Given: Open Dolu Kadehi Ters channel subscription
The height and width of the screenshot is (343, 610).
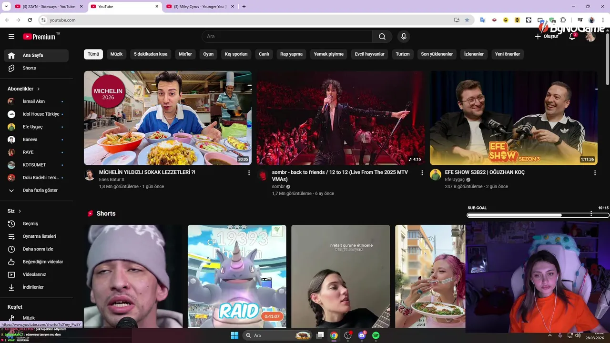Looking at the screenshot, I should [x=36, y=178].
